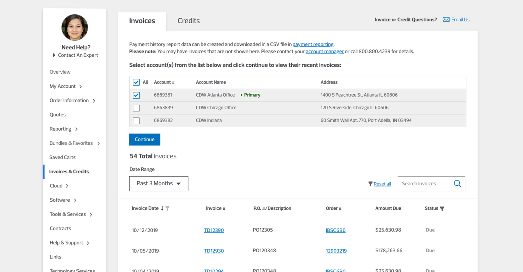The height and width of the screenshot is (272, 523).
Task: Click PO120348 for invoice TD12930
Action: (x=264, y=251)
